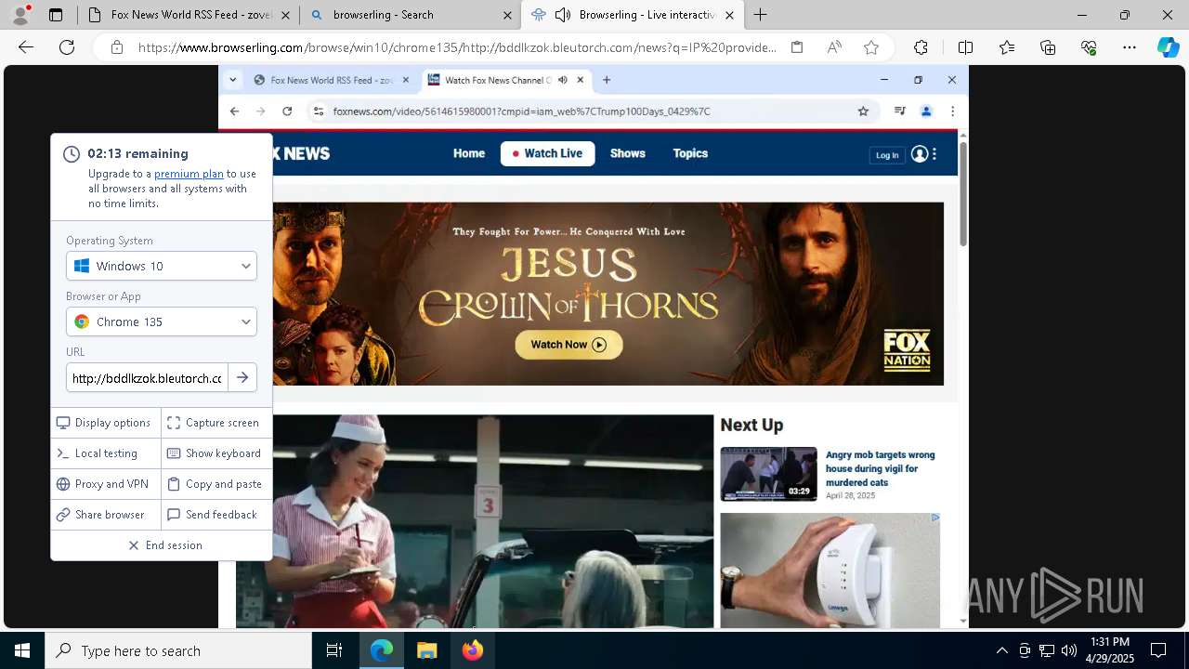Reload the page in Edge
This screenshot has width=1189, height=669.
[x=67, y=47]
